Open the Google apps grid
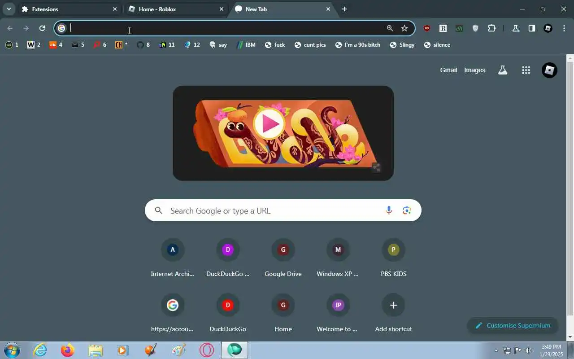Image resolution: width=574 pixels, height=359 pixels. (526, 70)
